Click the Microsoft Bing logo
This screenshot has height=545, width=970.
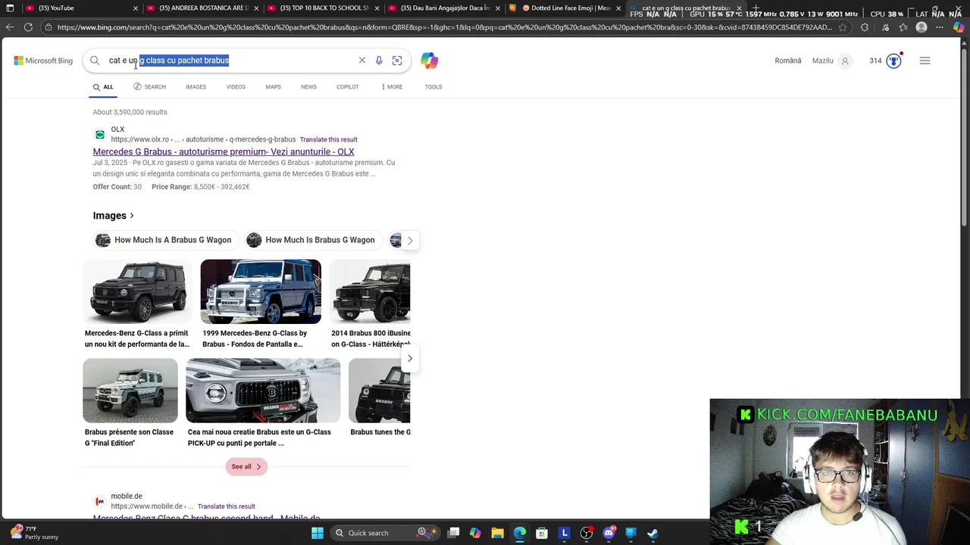[43, 61]
